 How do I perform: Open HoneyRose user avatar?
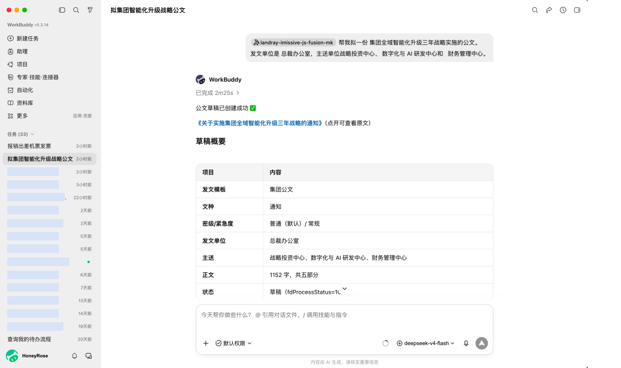coord(12,356)
